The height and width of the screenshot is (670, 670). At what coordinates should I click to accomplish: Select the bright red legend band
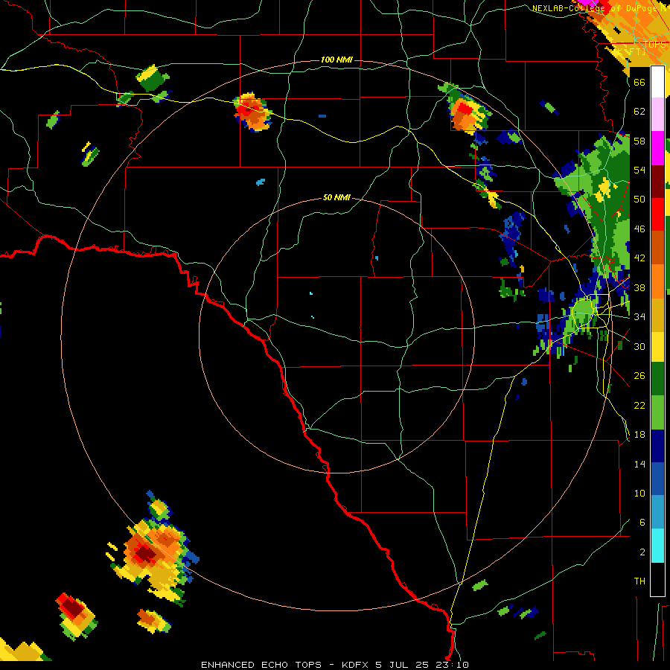(x=657, y=214)
